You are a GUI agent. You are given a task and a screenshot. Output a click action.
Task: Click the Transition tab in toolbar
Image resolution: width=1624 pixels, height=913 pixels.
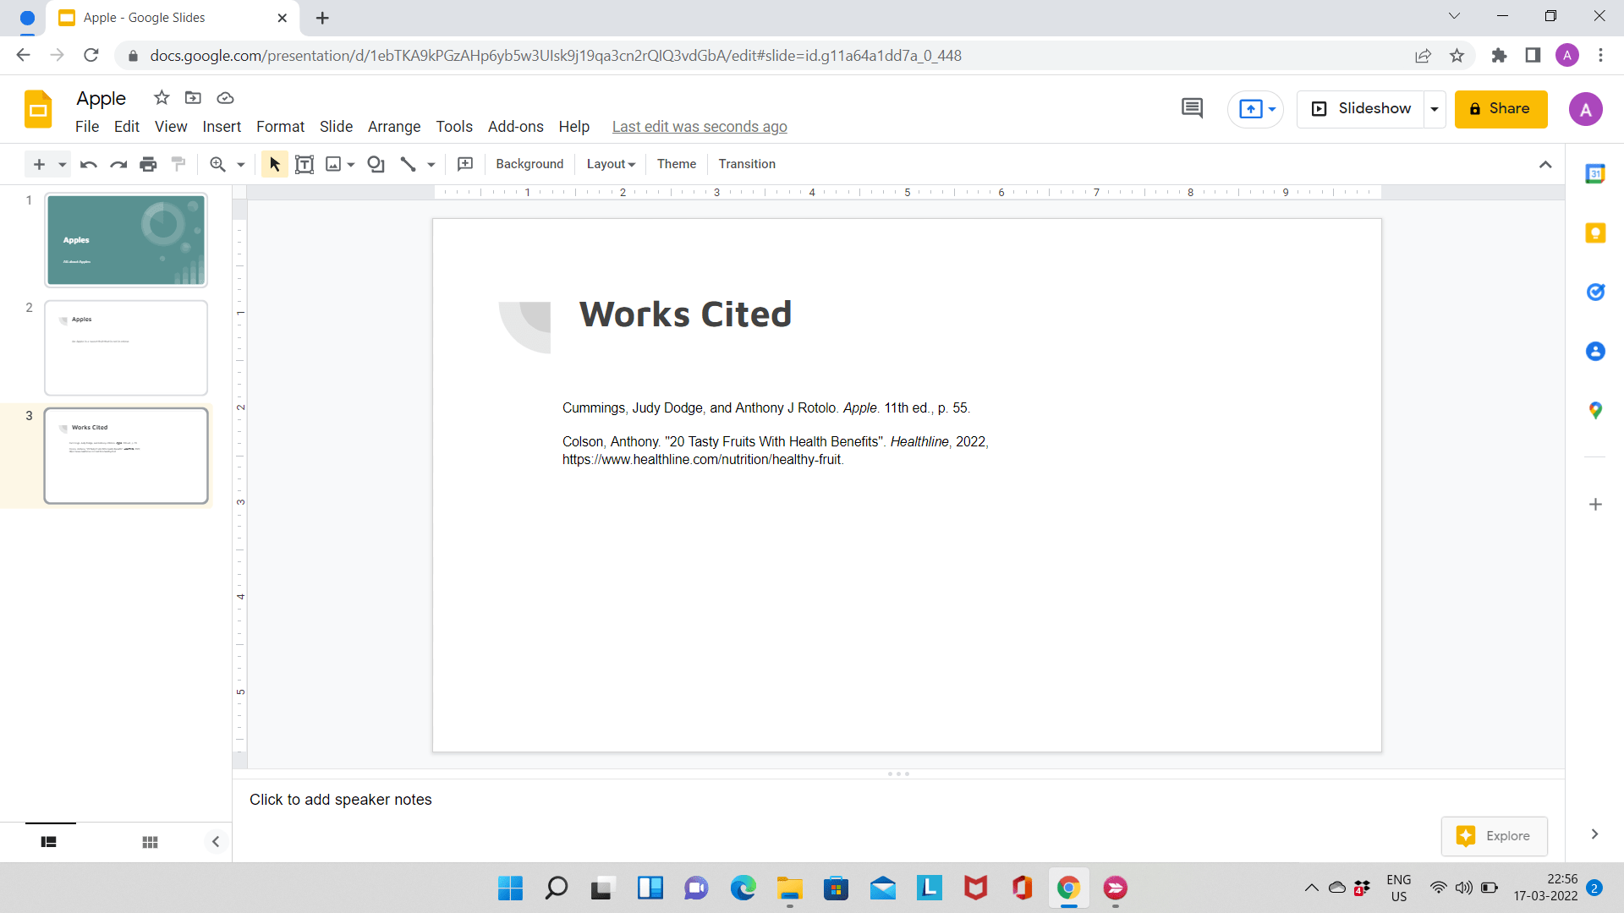point(749,164)
